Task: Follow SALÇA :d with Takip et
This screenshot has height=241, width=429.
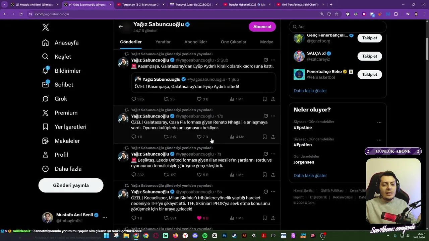Action: (370, 56)
